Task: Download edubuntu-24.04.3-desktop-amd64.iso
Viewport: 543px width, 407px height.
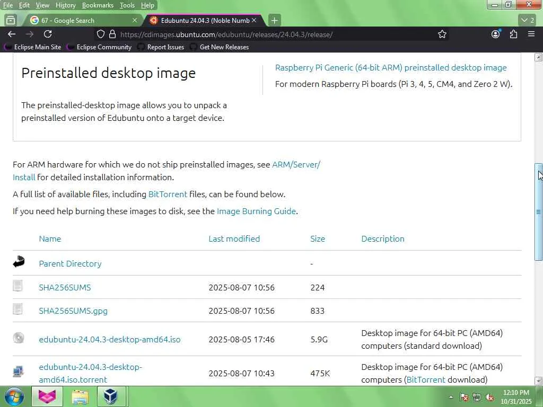Action: coord(109,340)
